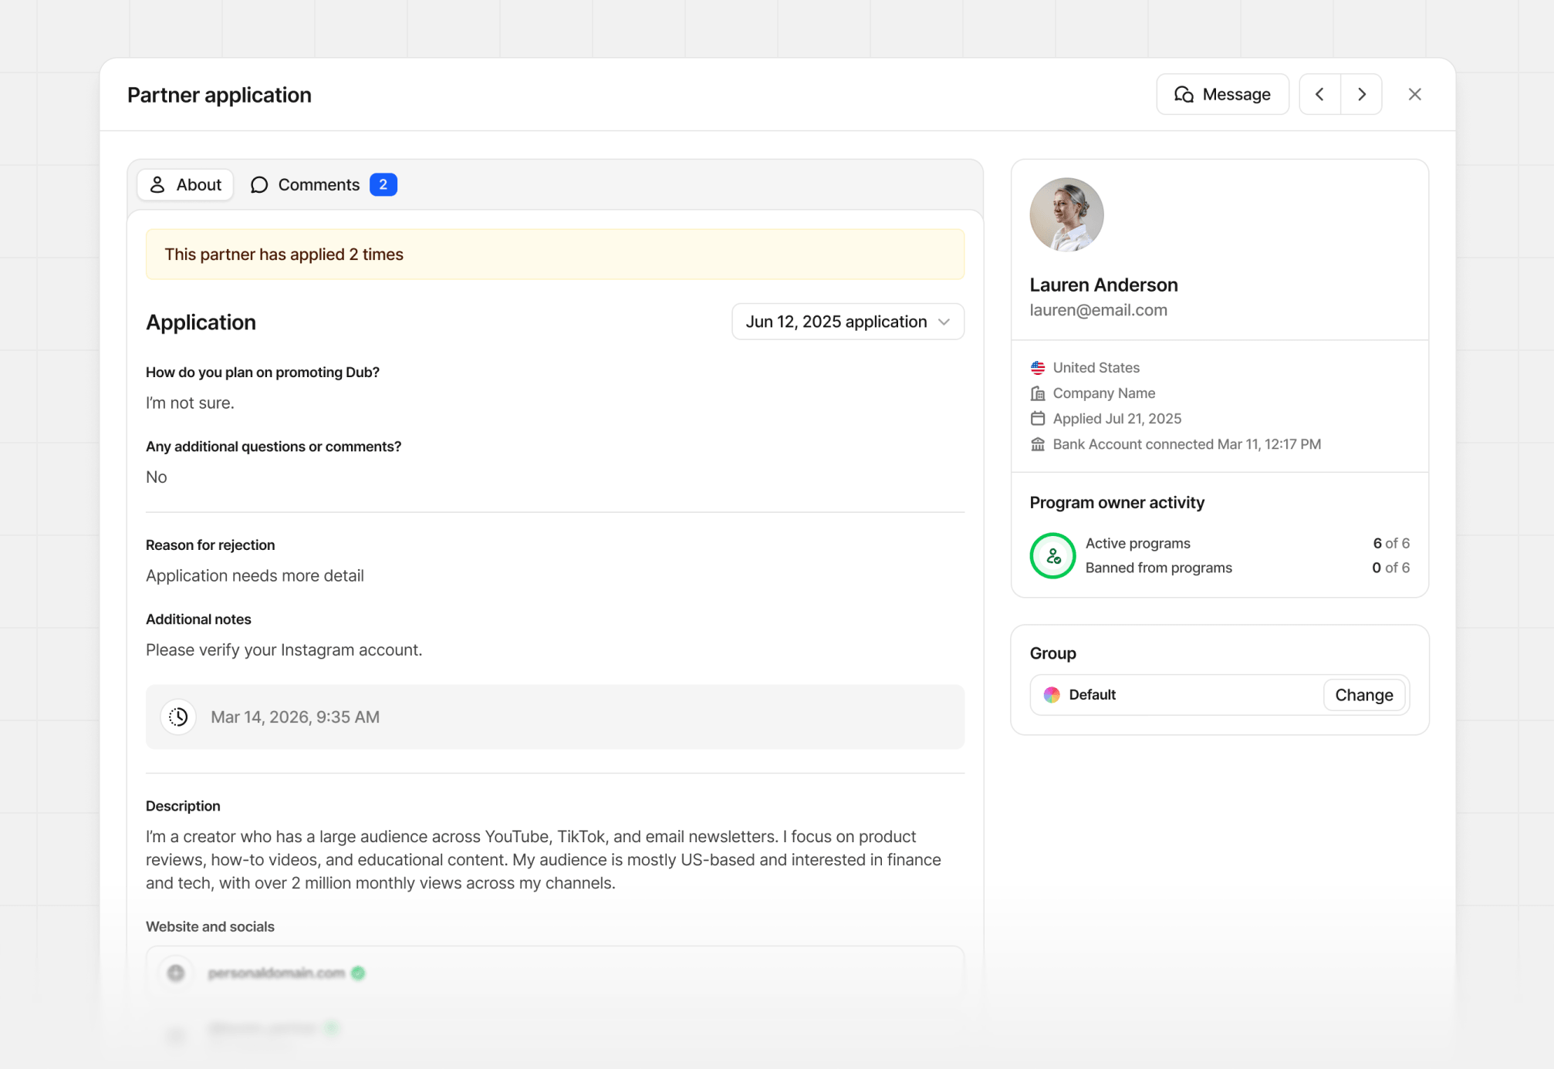Go to next partner application
Image resolution: width=1554 pixels, height=1069 pixels.
point(1362,94)
